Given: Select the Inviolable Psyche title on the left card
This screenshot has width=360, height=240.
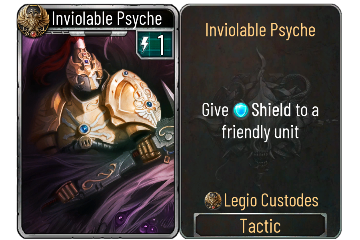Looking at the screenshot, I should 107,19.
